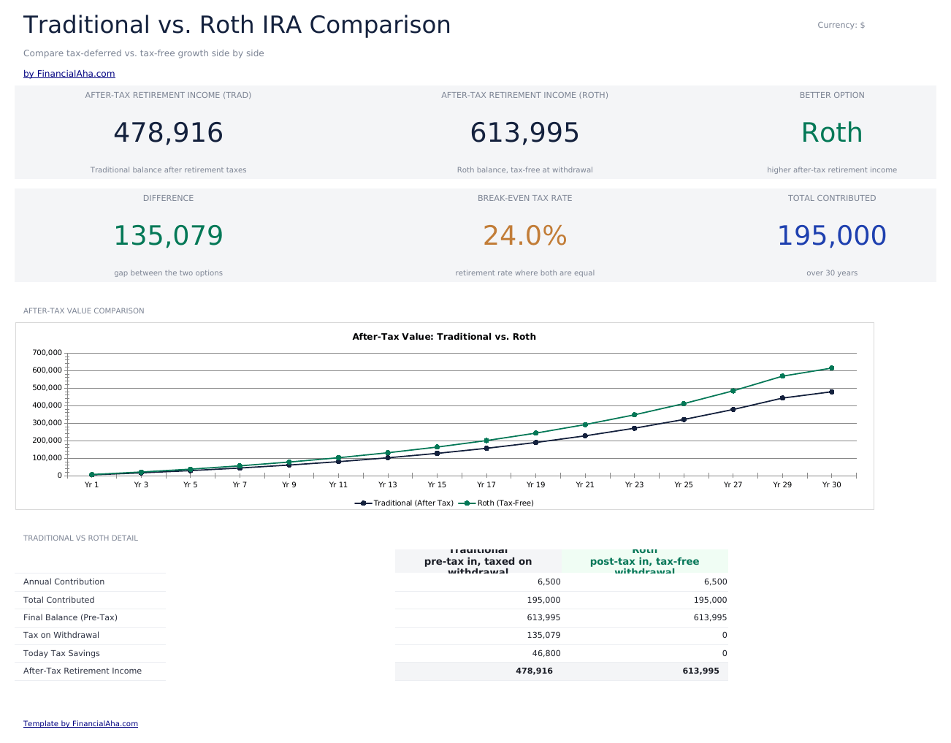This screenshot has width=951, height=743.
Task: Click the Traditional data point at Yr 30
Action: click(x=831, y=392)
